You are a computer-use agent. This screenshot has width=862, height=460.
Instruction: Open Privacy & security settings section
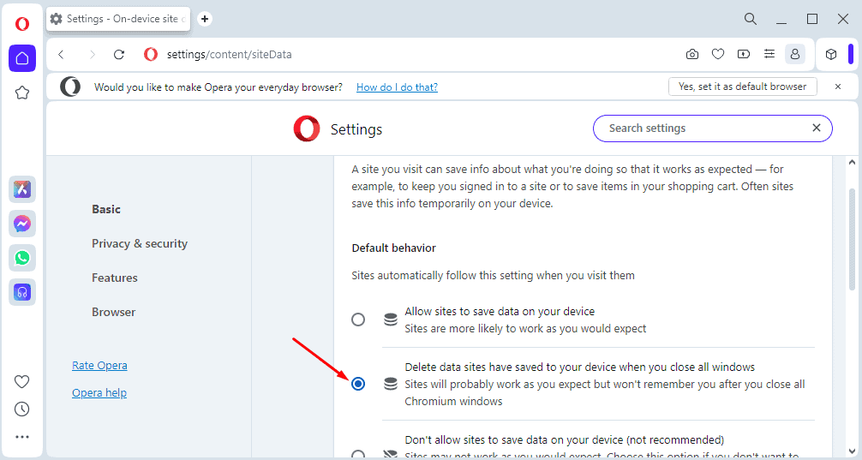point(140,243)
